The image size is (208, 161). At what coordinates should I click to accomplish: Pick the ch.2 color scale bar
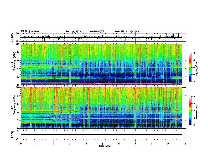point(190,111)
